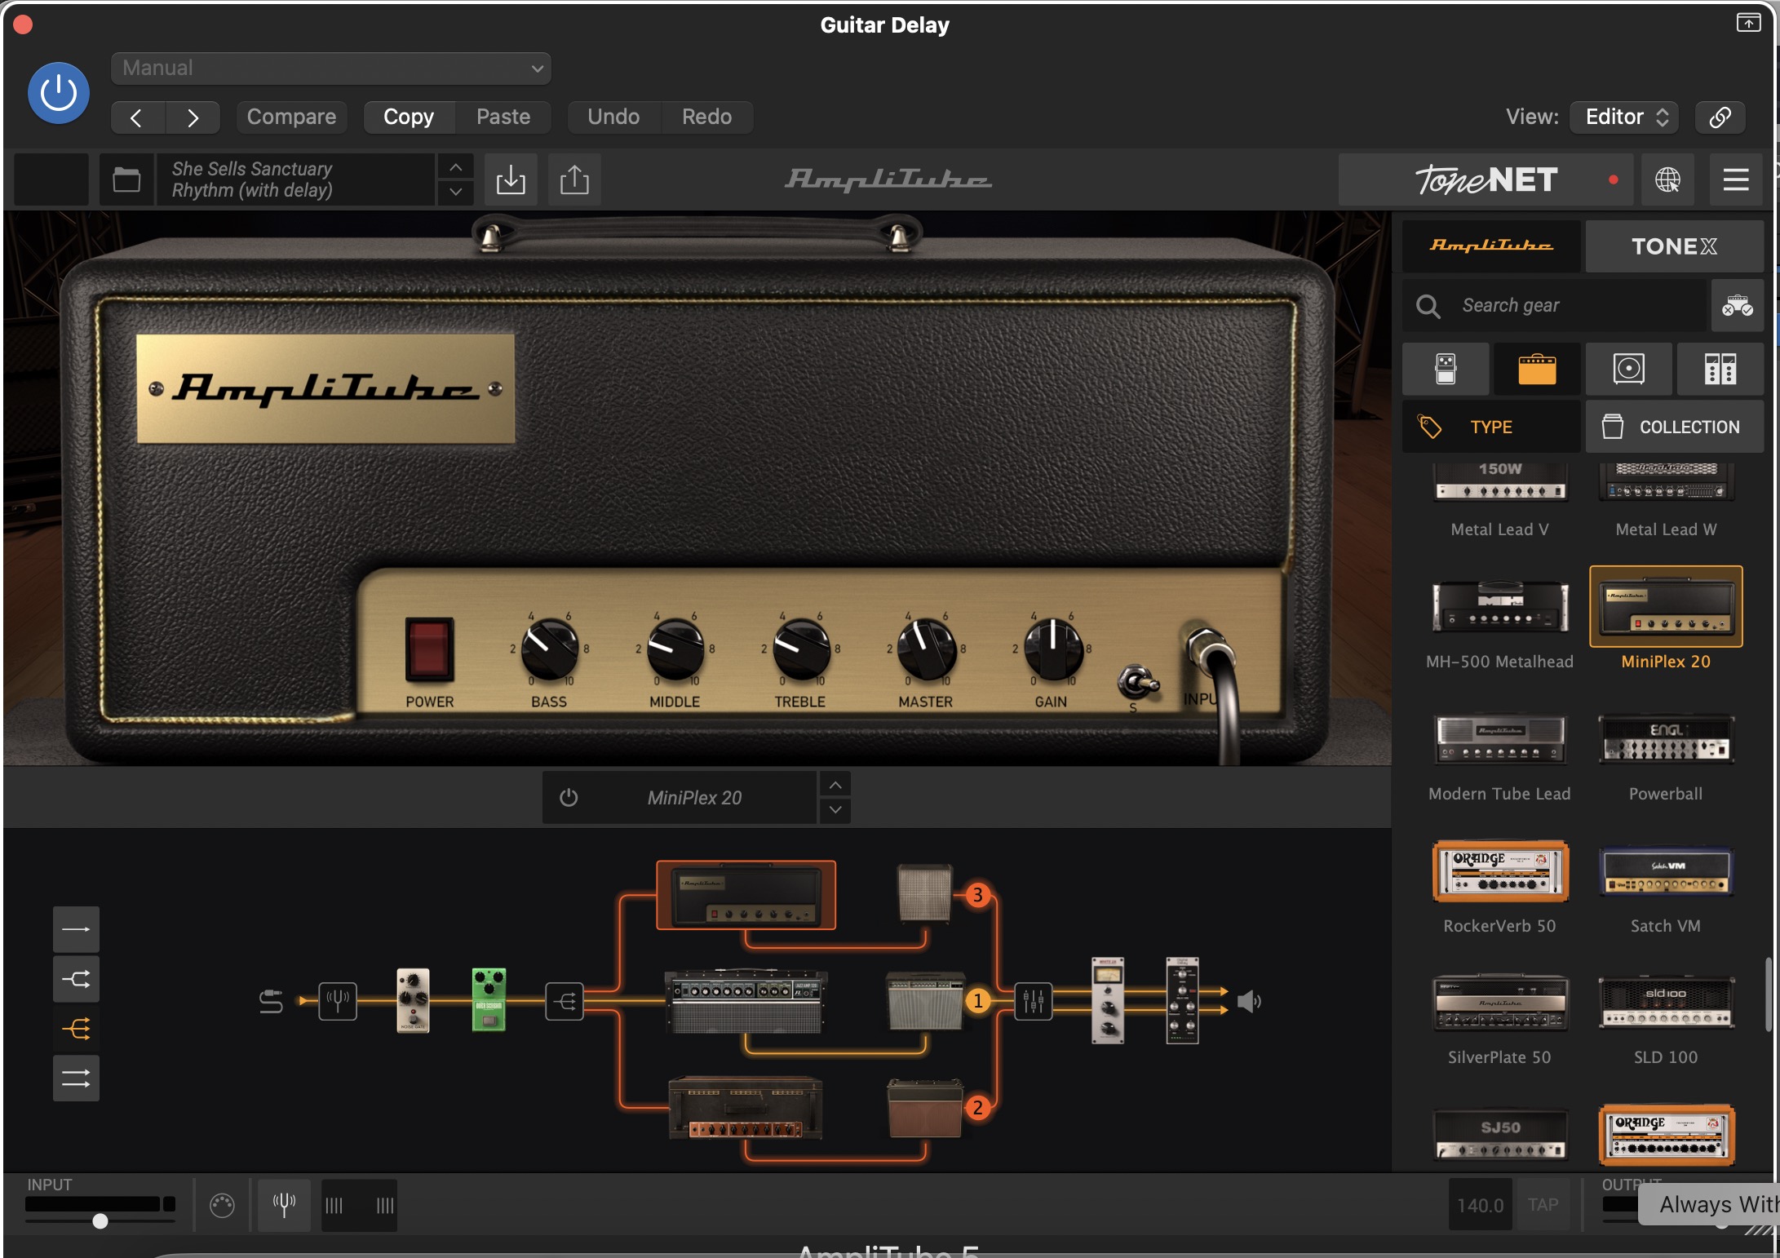The width and height of the screenshot is (1780, 1258).
Task: Select the Metal Lead W amp
Action: [x=1666, y=499]
